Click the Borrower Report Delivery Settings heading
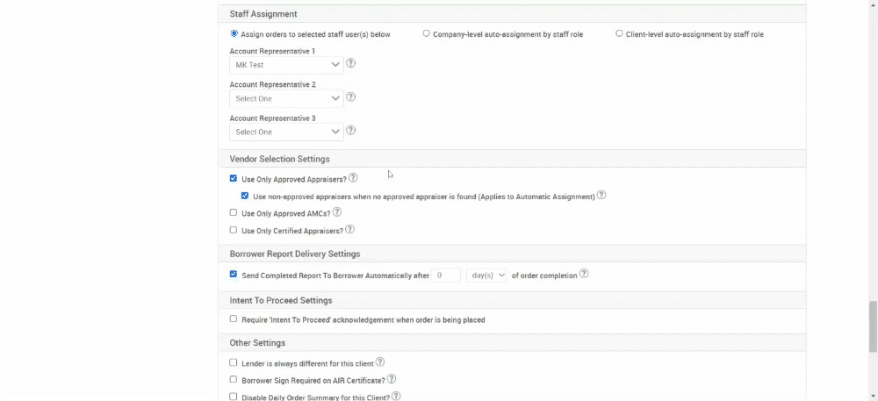 click(294, 254)
